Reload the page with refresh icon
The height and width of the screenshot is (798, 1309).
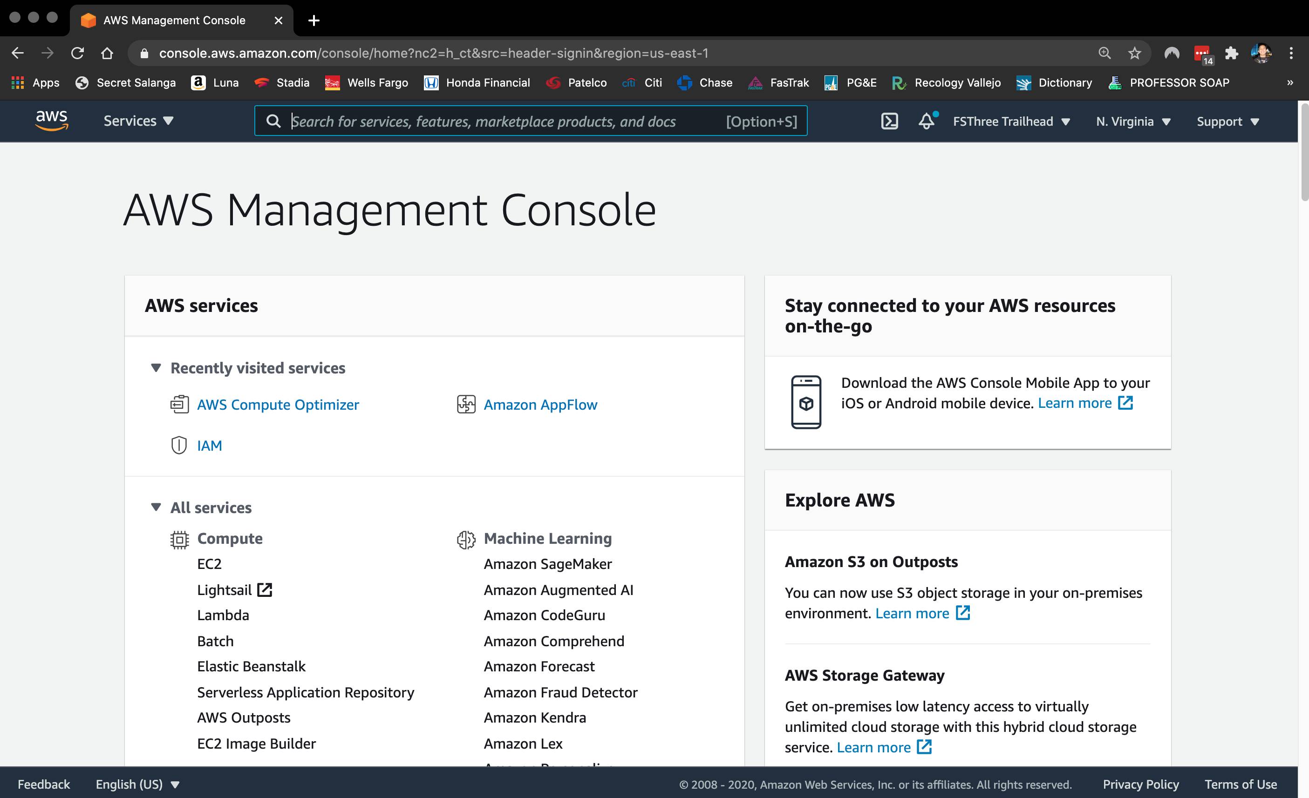[x=78, y=53]
